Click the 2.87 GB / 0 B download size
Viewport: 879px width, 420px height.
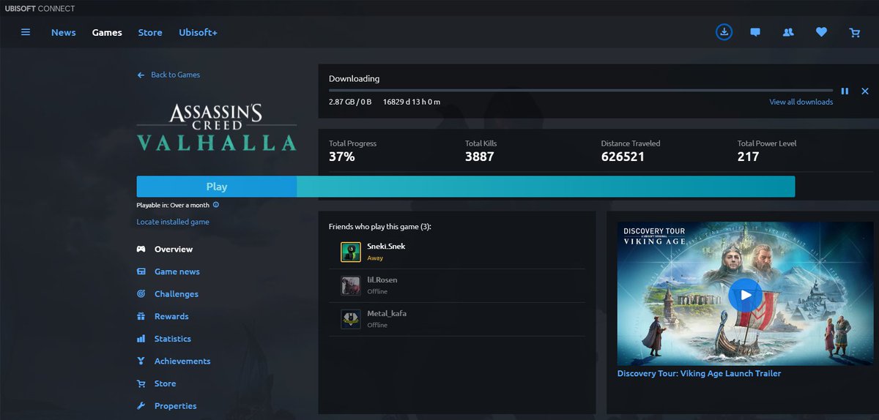click(x=350, y=102)
